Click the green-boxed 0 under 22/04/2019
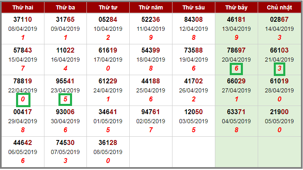Screen dimensions: 303x170 click(x=23, y=100)
